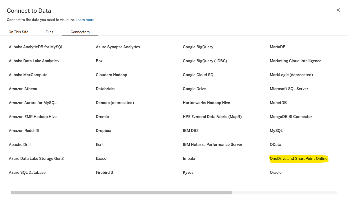Image resolution: width=348 pixels, height=204 pixels.
Task: Select the Amazon Redshift connector
Action: tap(24, 130)
